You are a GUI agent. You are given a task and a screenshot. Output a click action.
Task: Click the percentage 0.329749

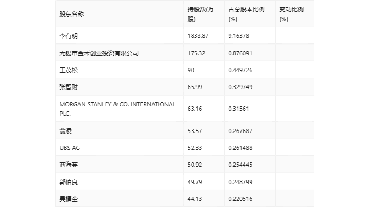click(x=240, y=87)
